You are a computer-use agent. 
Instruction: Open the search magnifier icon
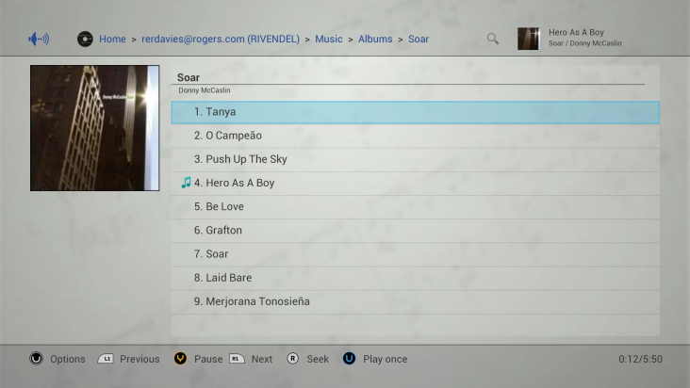click(x=493, y=40)
